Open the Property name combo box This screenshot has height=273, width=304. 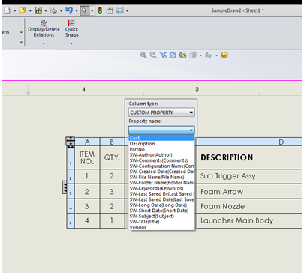[161, 130]
